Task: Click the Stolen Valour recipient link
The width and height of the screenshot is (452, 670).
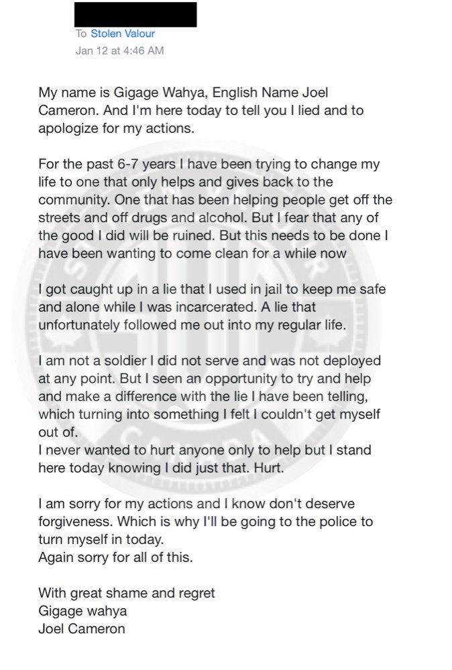Action: coord(123,34)
